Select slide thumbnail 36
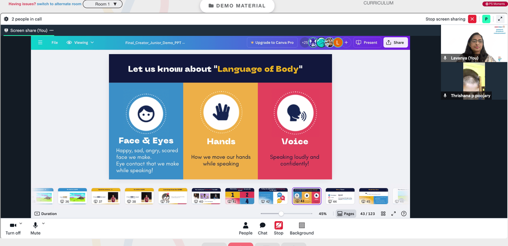 [72, 196]
